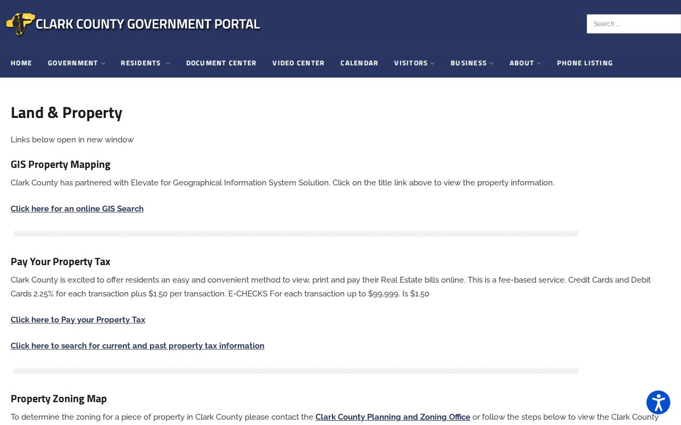Click the Clark County logo icon
The height and width of the screenshot is (425, 681).
click(21, 24)
